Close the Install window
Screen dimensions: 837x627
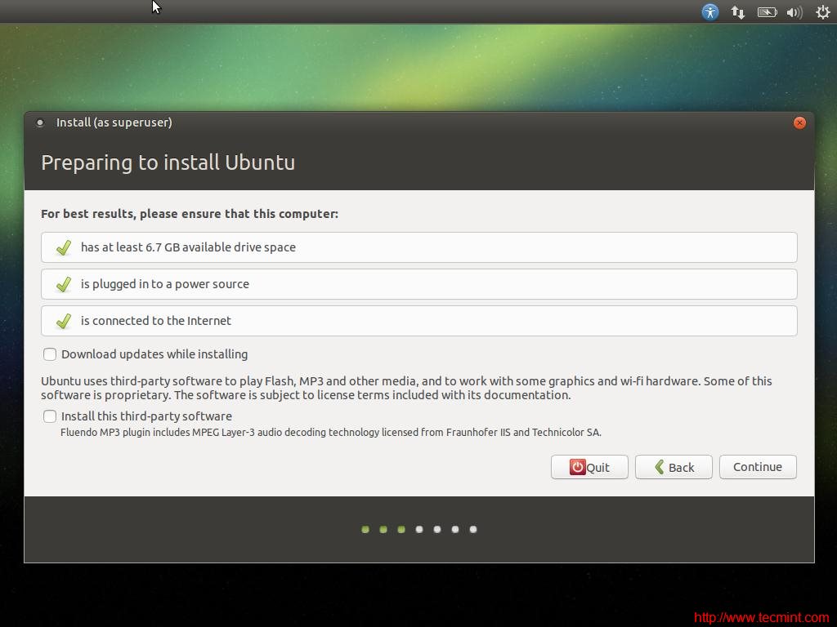(799, 122)
